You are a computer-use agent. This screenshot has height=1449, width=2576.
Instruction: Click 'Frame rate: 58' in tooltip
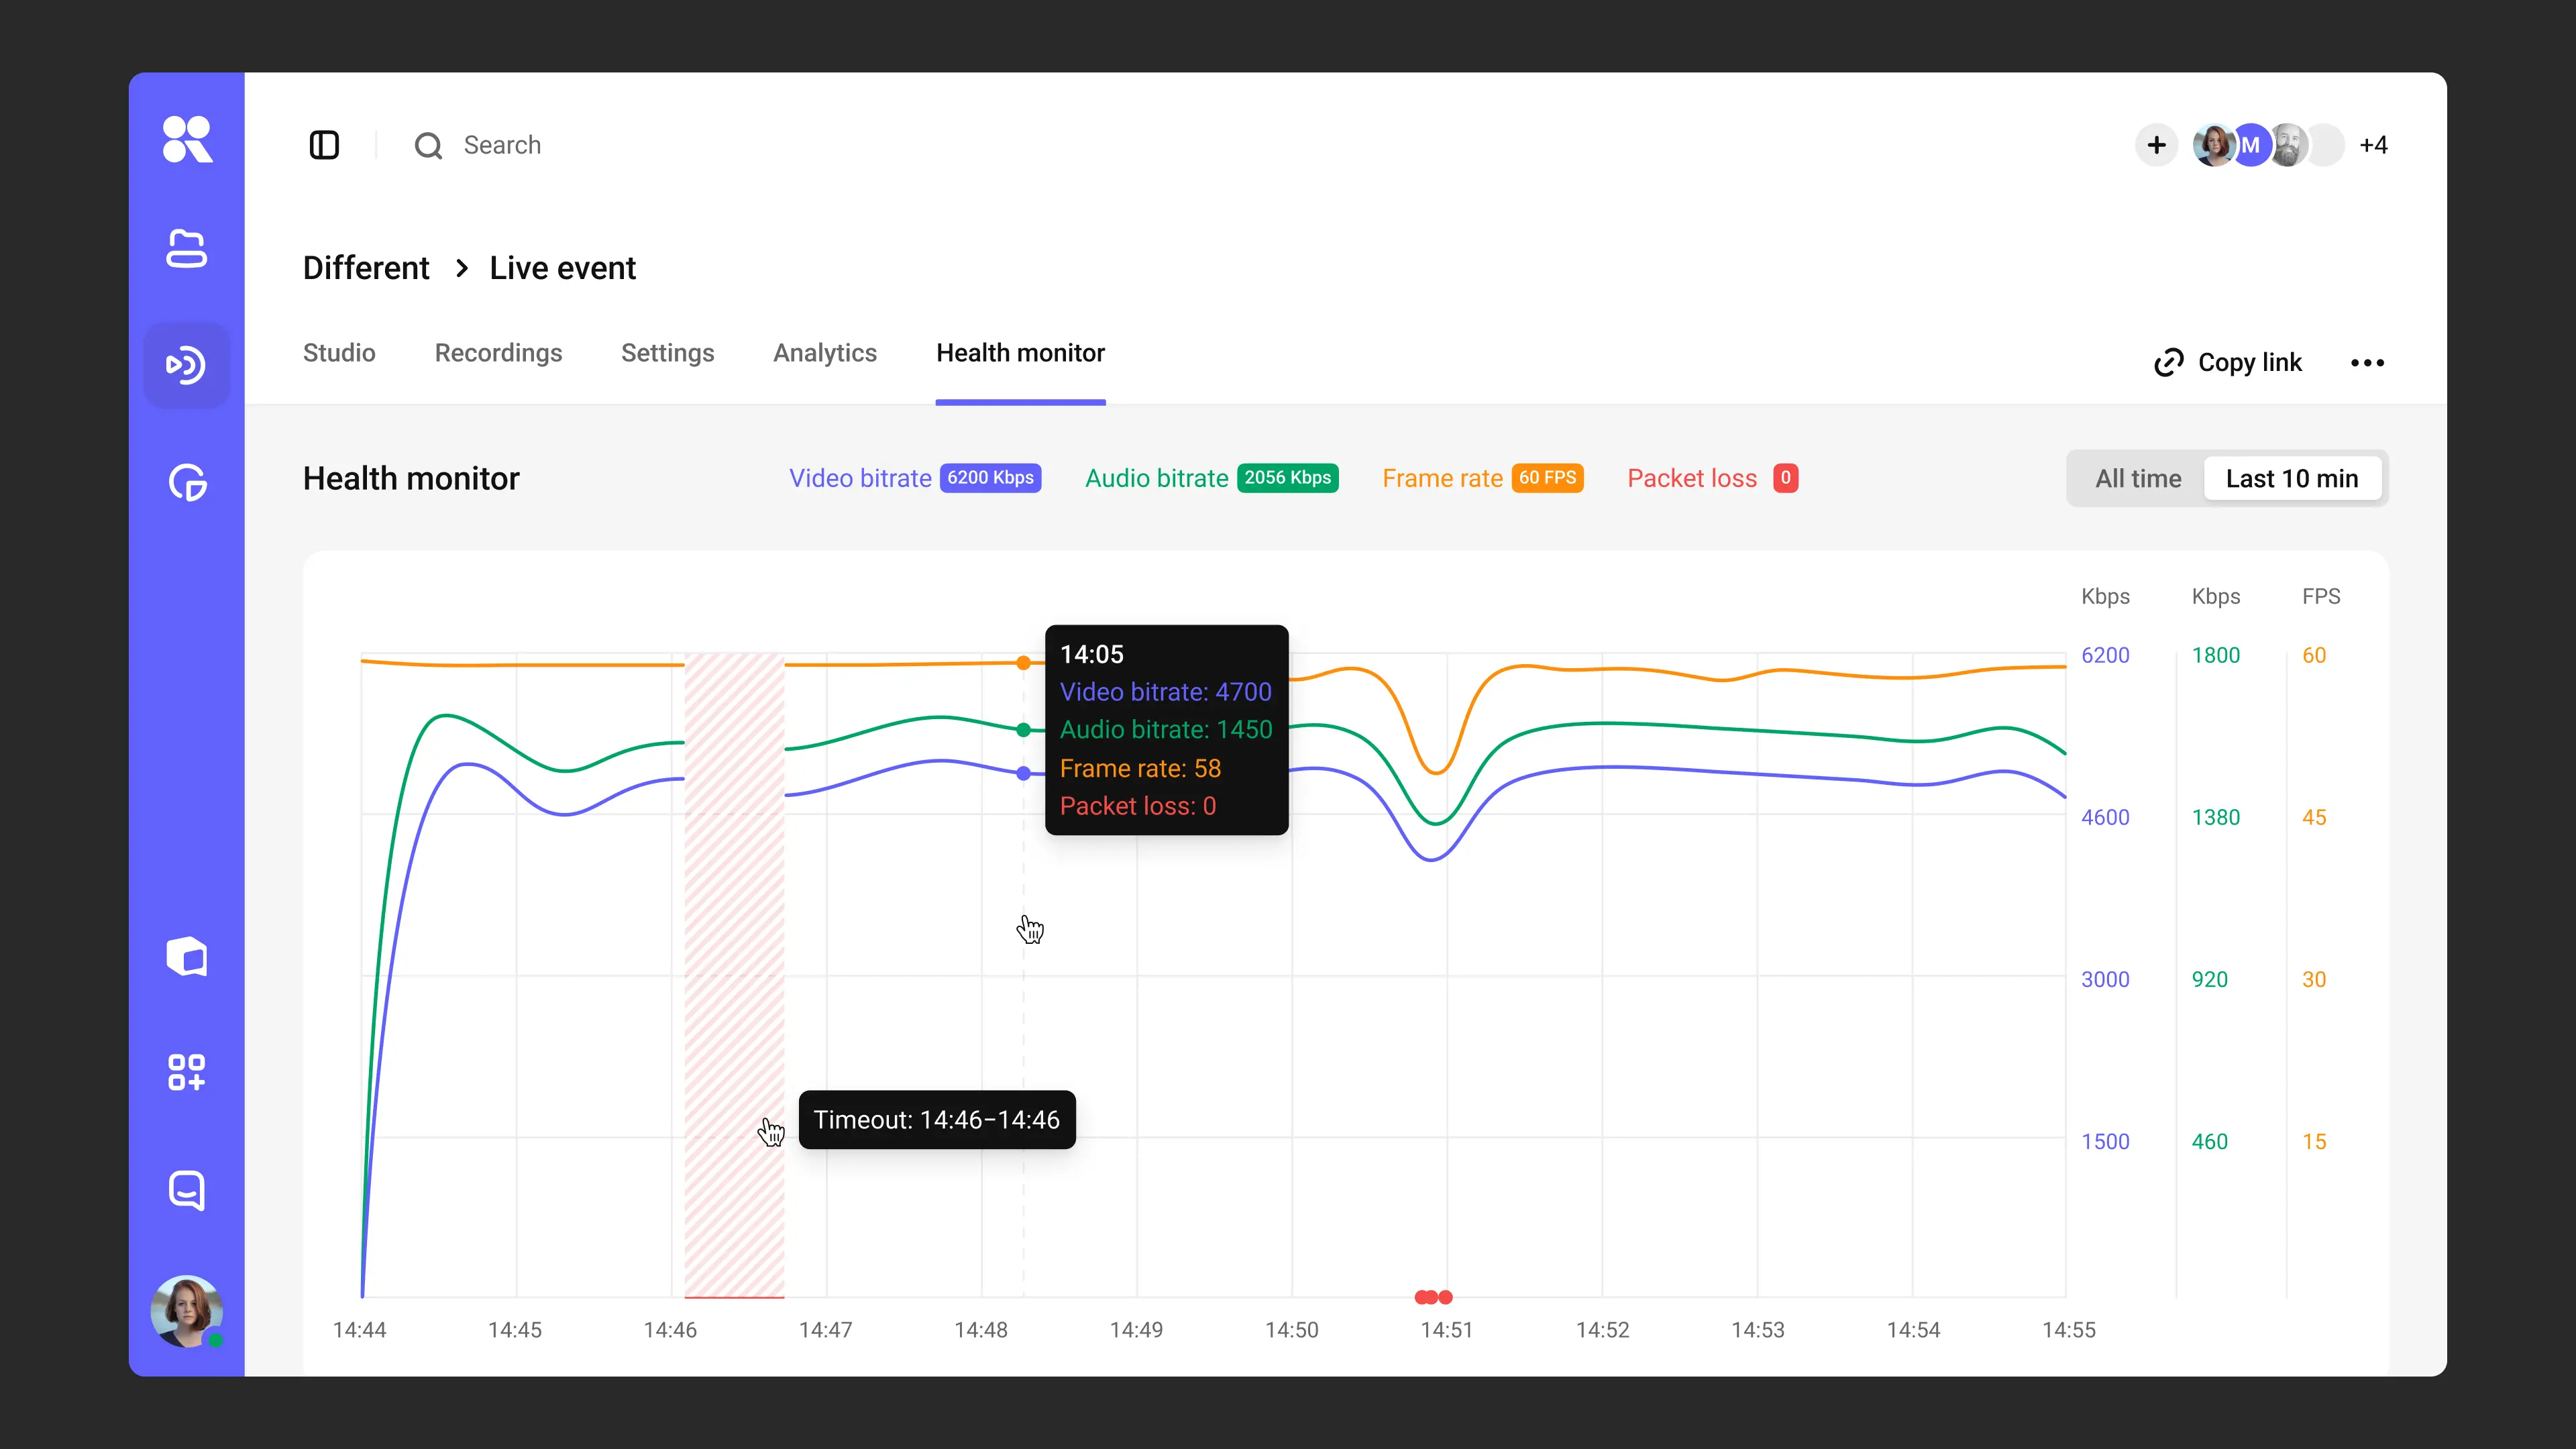(1140, 768)
